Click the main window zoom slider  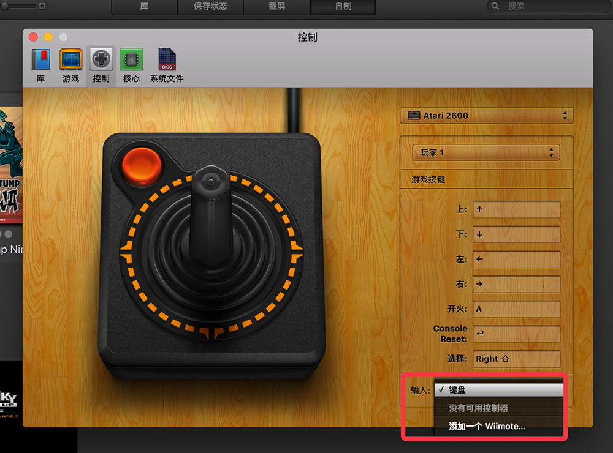(19, 6)
